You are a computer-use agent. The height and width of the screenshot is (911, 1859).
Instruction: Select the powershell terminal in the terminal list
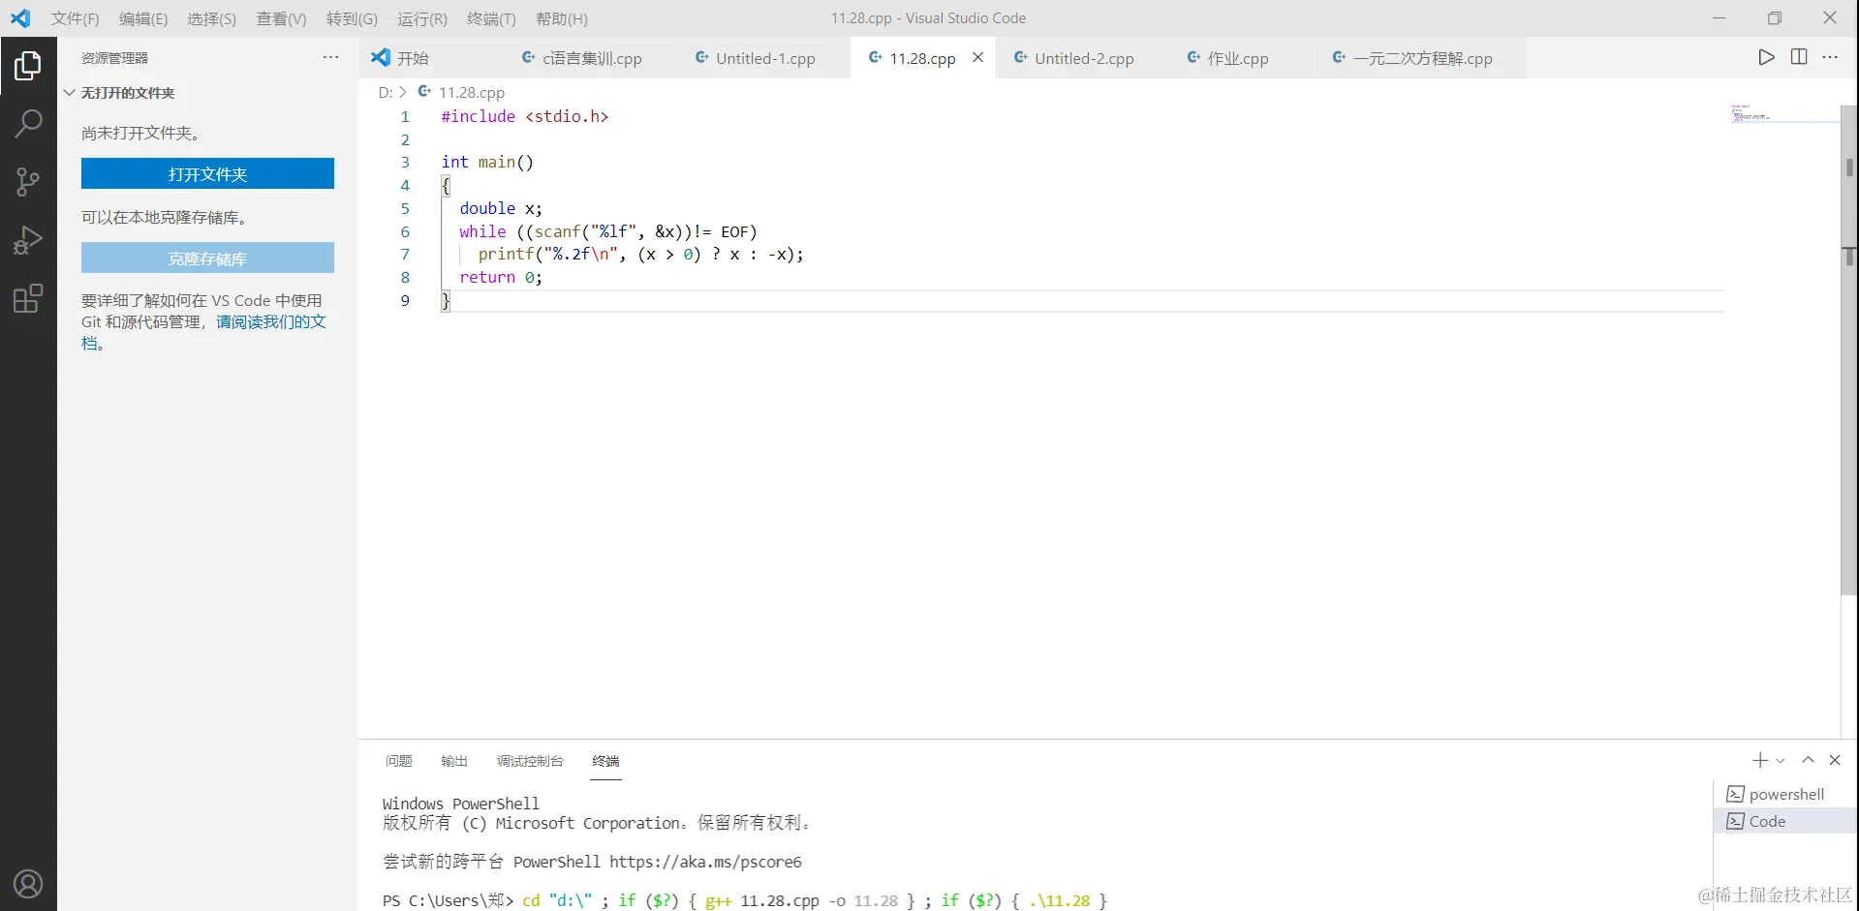tap(1785, 793)
